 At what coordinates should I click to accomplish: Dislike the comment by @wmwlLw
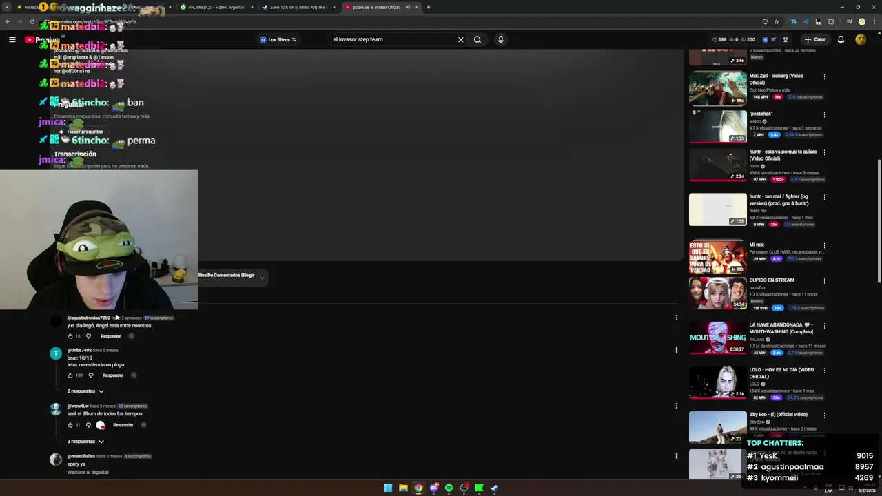[88, 425]
